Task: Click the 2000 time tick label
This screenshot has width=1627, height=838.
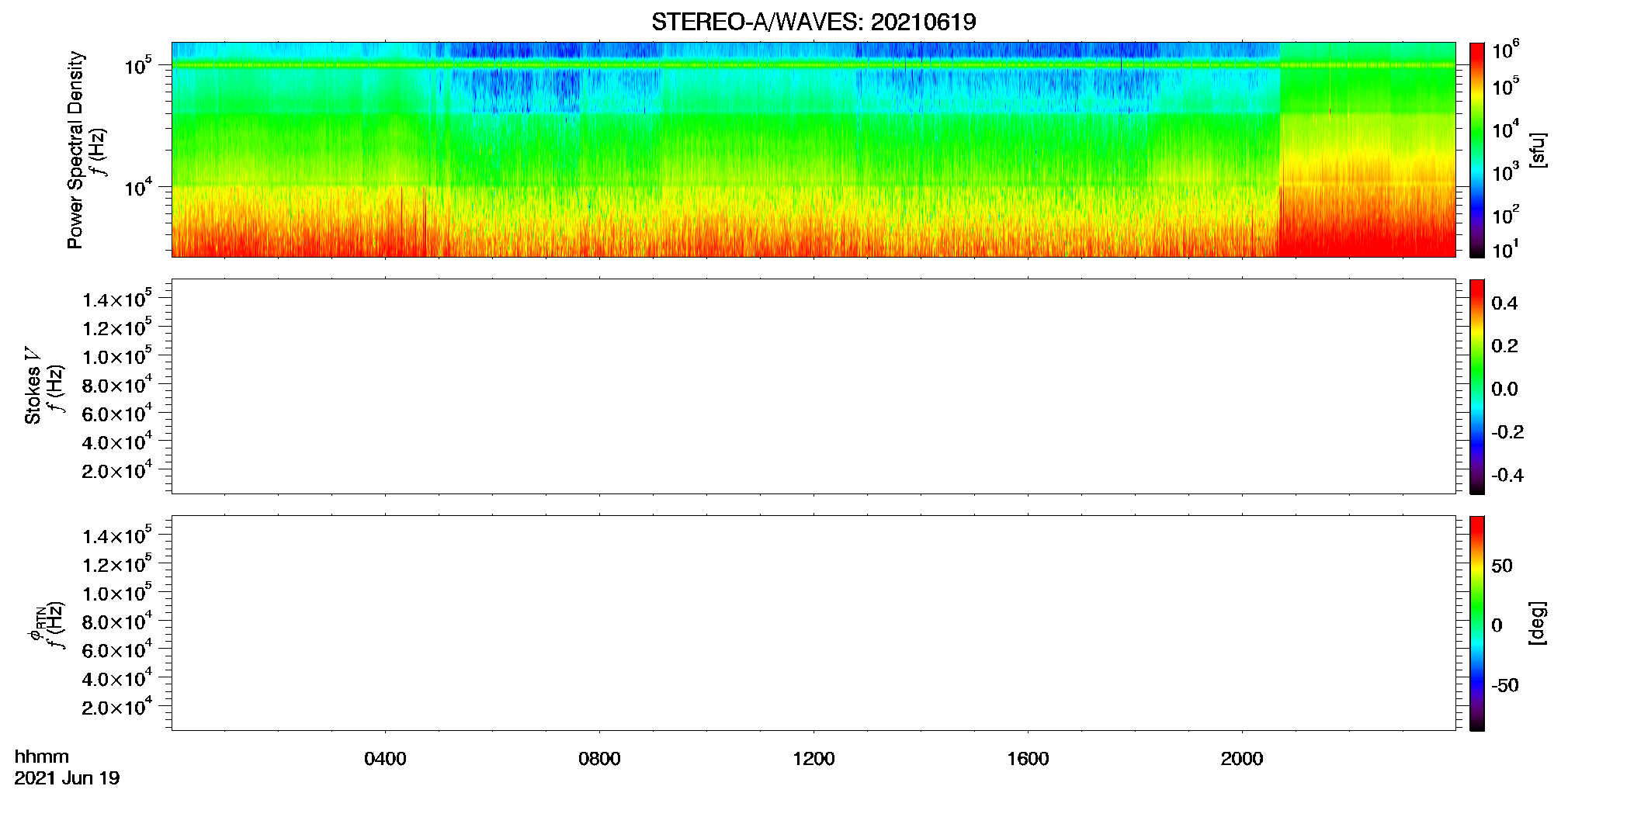Action: pos(1242,759)
